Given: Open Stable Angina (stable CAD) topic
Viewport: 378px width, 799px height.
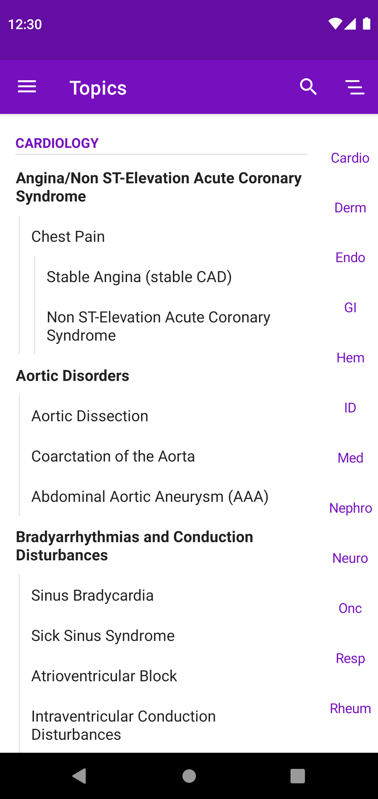Looking at the screenshot, I should pos(139,277).
